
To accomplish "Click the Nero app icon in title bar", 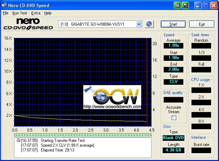I will click(x=4, y=5).
